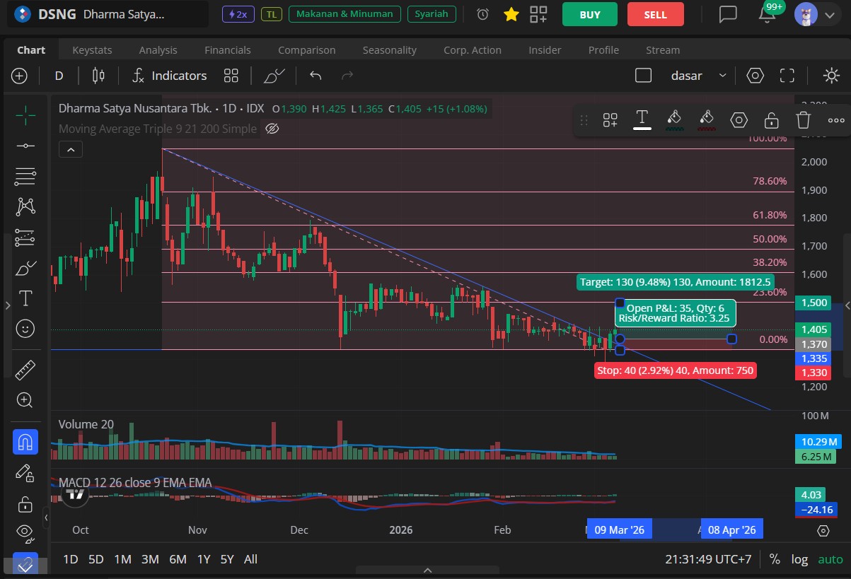Activate the zoom in tool

[x=25, y=400]
